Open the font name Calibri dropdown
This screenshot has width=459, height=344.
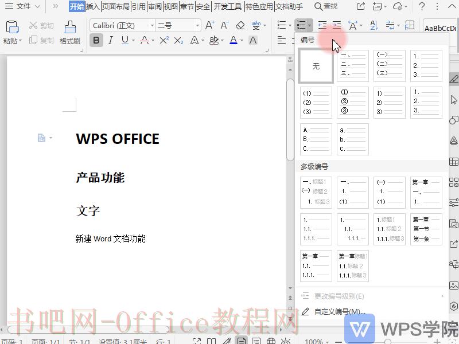(152, 25)
